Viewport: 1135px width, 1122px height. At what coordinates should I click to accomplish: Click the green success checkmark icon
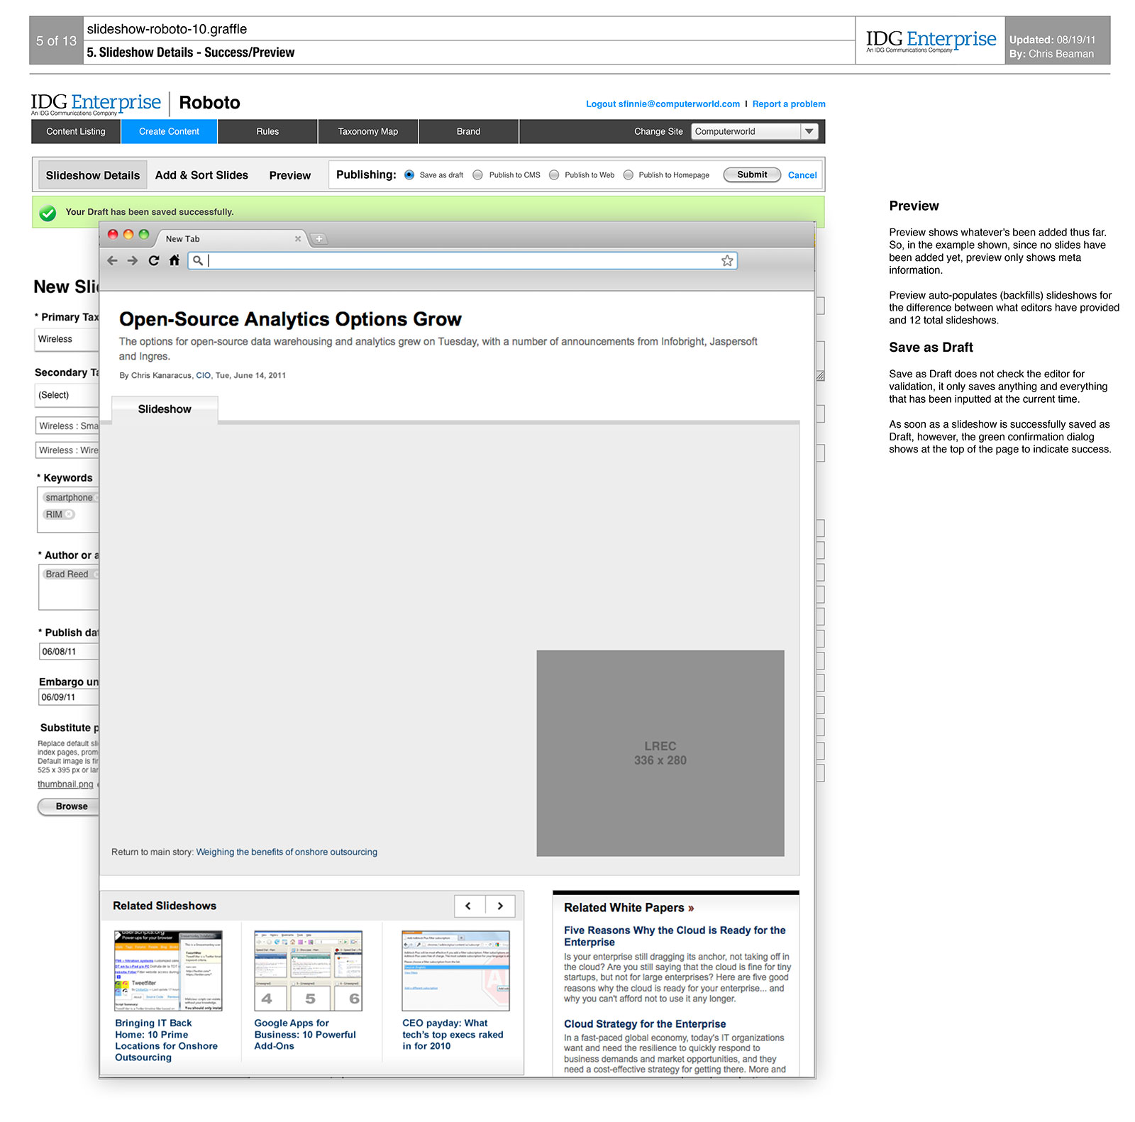[48, 213]
